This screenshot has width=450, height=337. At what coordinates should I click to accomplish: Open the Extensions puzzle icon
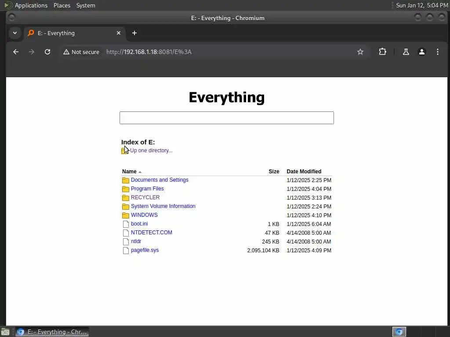(x=383, y=52)
